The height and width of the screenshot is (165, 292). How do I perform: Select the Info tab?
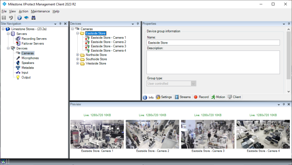click(x=149, y=97)
